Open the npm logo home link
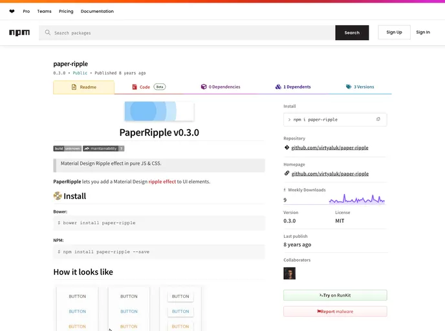The height and width of the screenshot is (331, 445). pos(19,32)
